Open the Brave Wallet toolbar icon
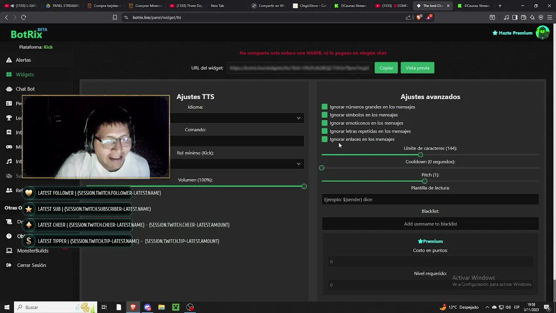The image size is (556, 313). coord(523,17)
